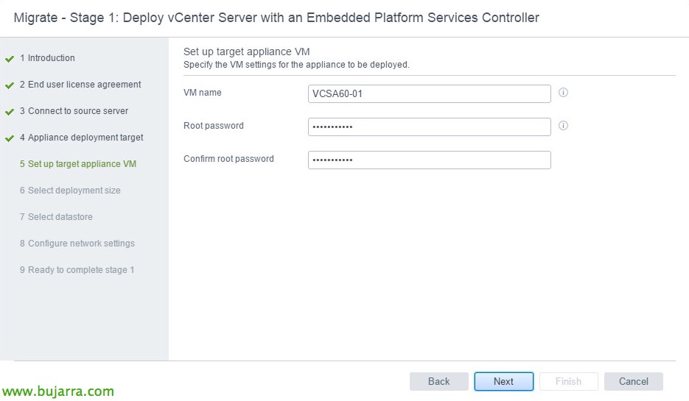The image size is (689, 401).
Task: Click the info icon beside Root password
Action: (563, 126)
